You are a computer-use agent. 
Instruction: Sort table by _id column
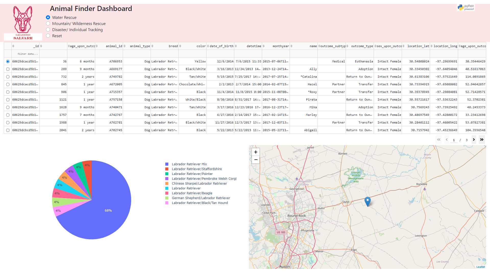(13, 46)
